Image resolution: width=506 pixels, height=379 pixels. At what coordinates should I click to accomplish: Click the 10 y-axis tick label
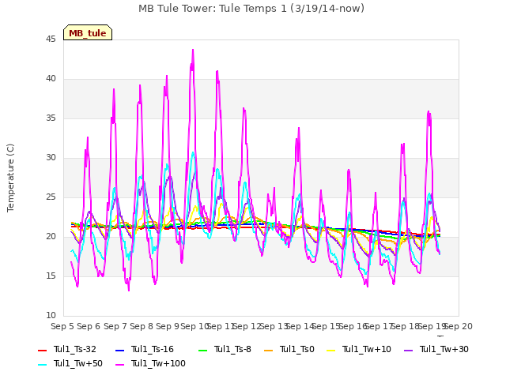[x=51, y=316]
